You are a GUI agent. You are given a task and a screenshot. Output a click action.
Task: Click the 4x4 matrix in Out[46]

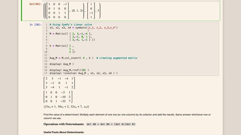click(58, 11)
